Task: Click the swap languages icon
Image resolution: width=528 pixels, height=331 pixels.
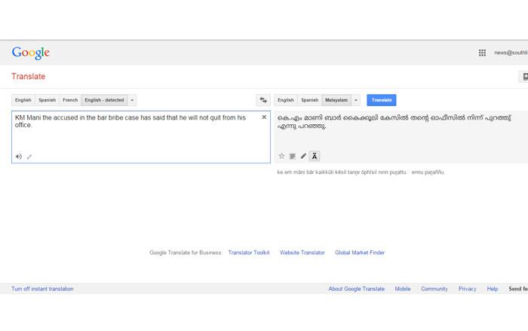Action: point(263,100)
